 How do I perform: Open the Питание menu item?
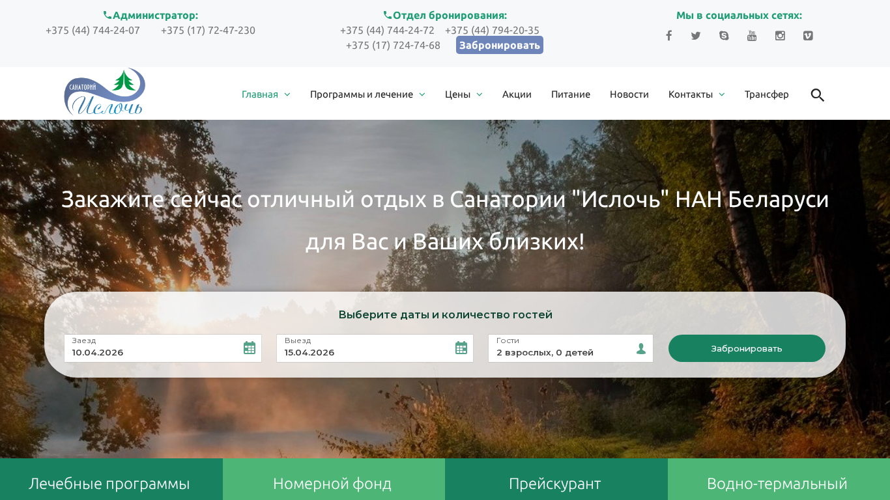click(x=571, y=94)
